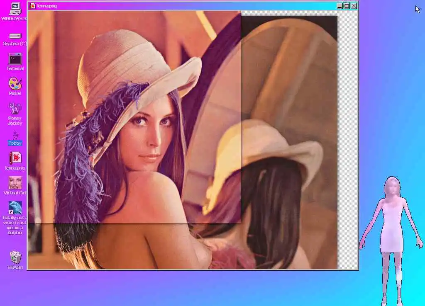The image size is (425, 306).
Task: Open the Virtual Girl desktop icon
Action: [15, 183]
